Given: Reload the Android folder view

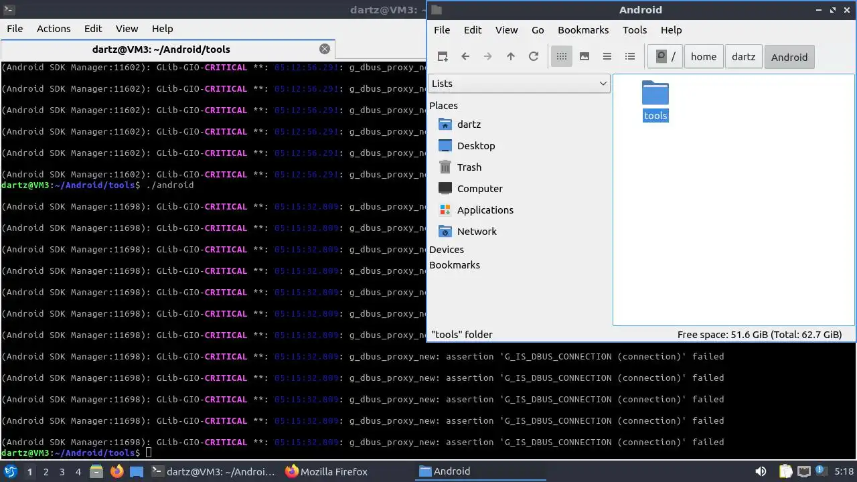Looking at the screenshot, I should point(534,57).
